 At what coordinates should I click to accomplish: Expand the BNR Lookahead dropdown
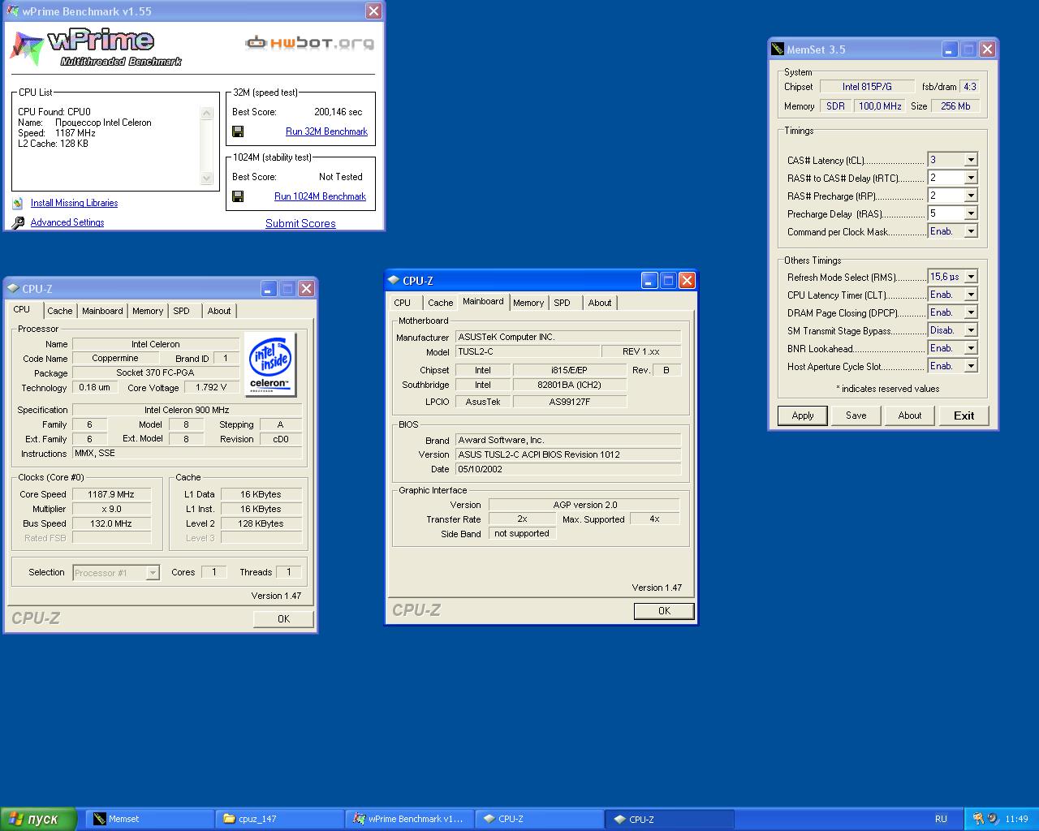tap(971, 348)
